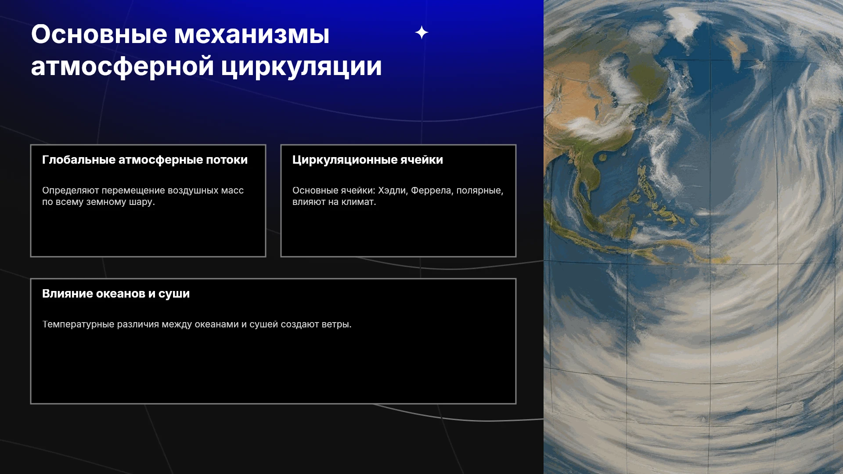Click the 'Влияние океанов и суши' heading
The height and width of the screenshot is (474, 843).
point(116,294)
